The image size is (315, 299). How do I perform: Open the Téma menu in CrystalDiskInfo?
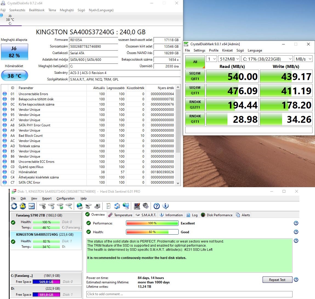(x=52, y=10)
